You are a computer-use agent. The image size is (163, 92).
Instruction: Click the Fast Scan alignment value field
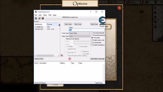point(77,52)
